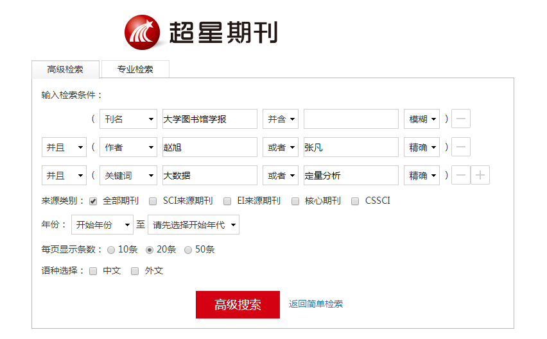This screenshot has width=547, height=339.
Task: Open the 精确 dropdown in the 关键词 row
Action: click(422, 176)
